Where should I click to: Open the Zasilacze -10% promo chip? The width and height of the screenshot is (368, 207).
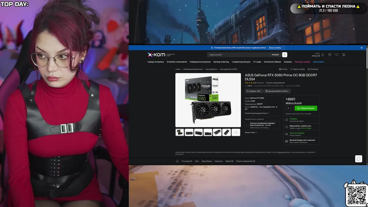coord(254,91)
